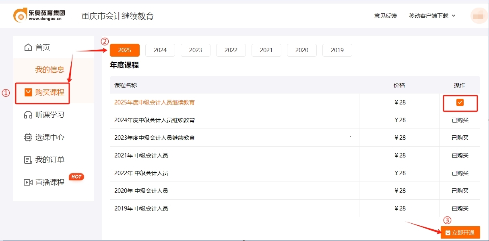This screenshot has height=241, width=489.
Task: Click the 立即开通 button
Action: 460,232
